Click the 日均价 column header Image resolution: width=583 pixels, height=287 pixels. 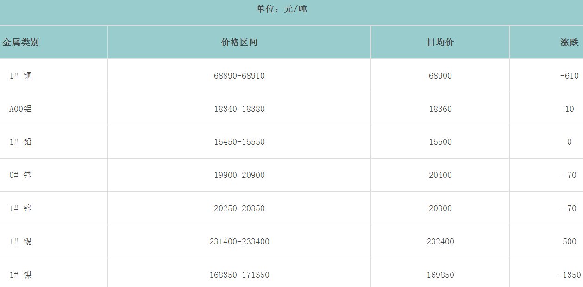[x=440, y=43]
